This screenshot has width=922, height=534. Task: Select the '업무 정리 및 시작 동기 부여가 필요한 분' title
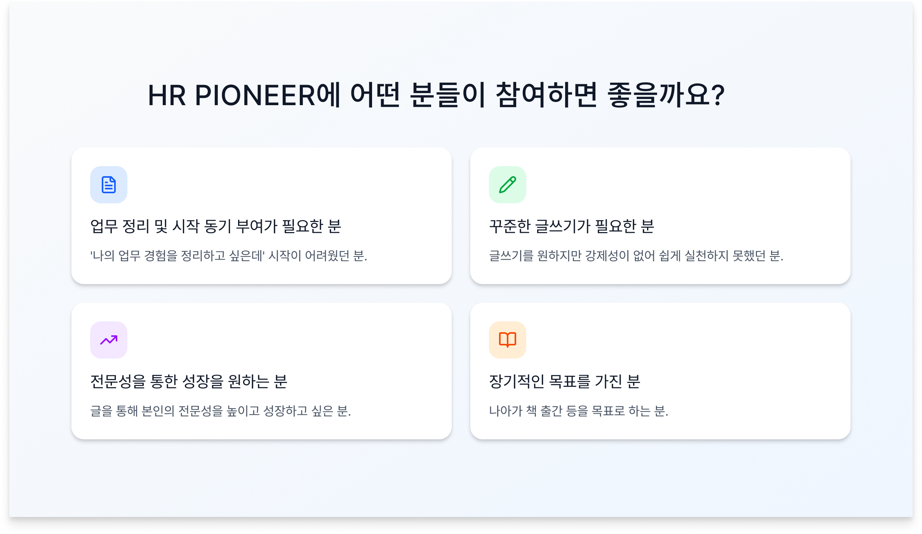pyautogui.click(x=216, y=226)
